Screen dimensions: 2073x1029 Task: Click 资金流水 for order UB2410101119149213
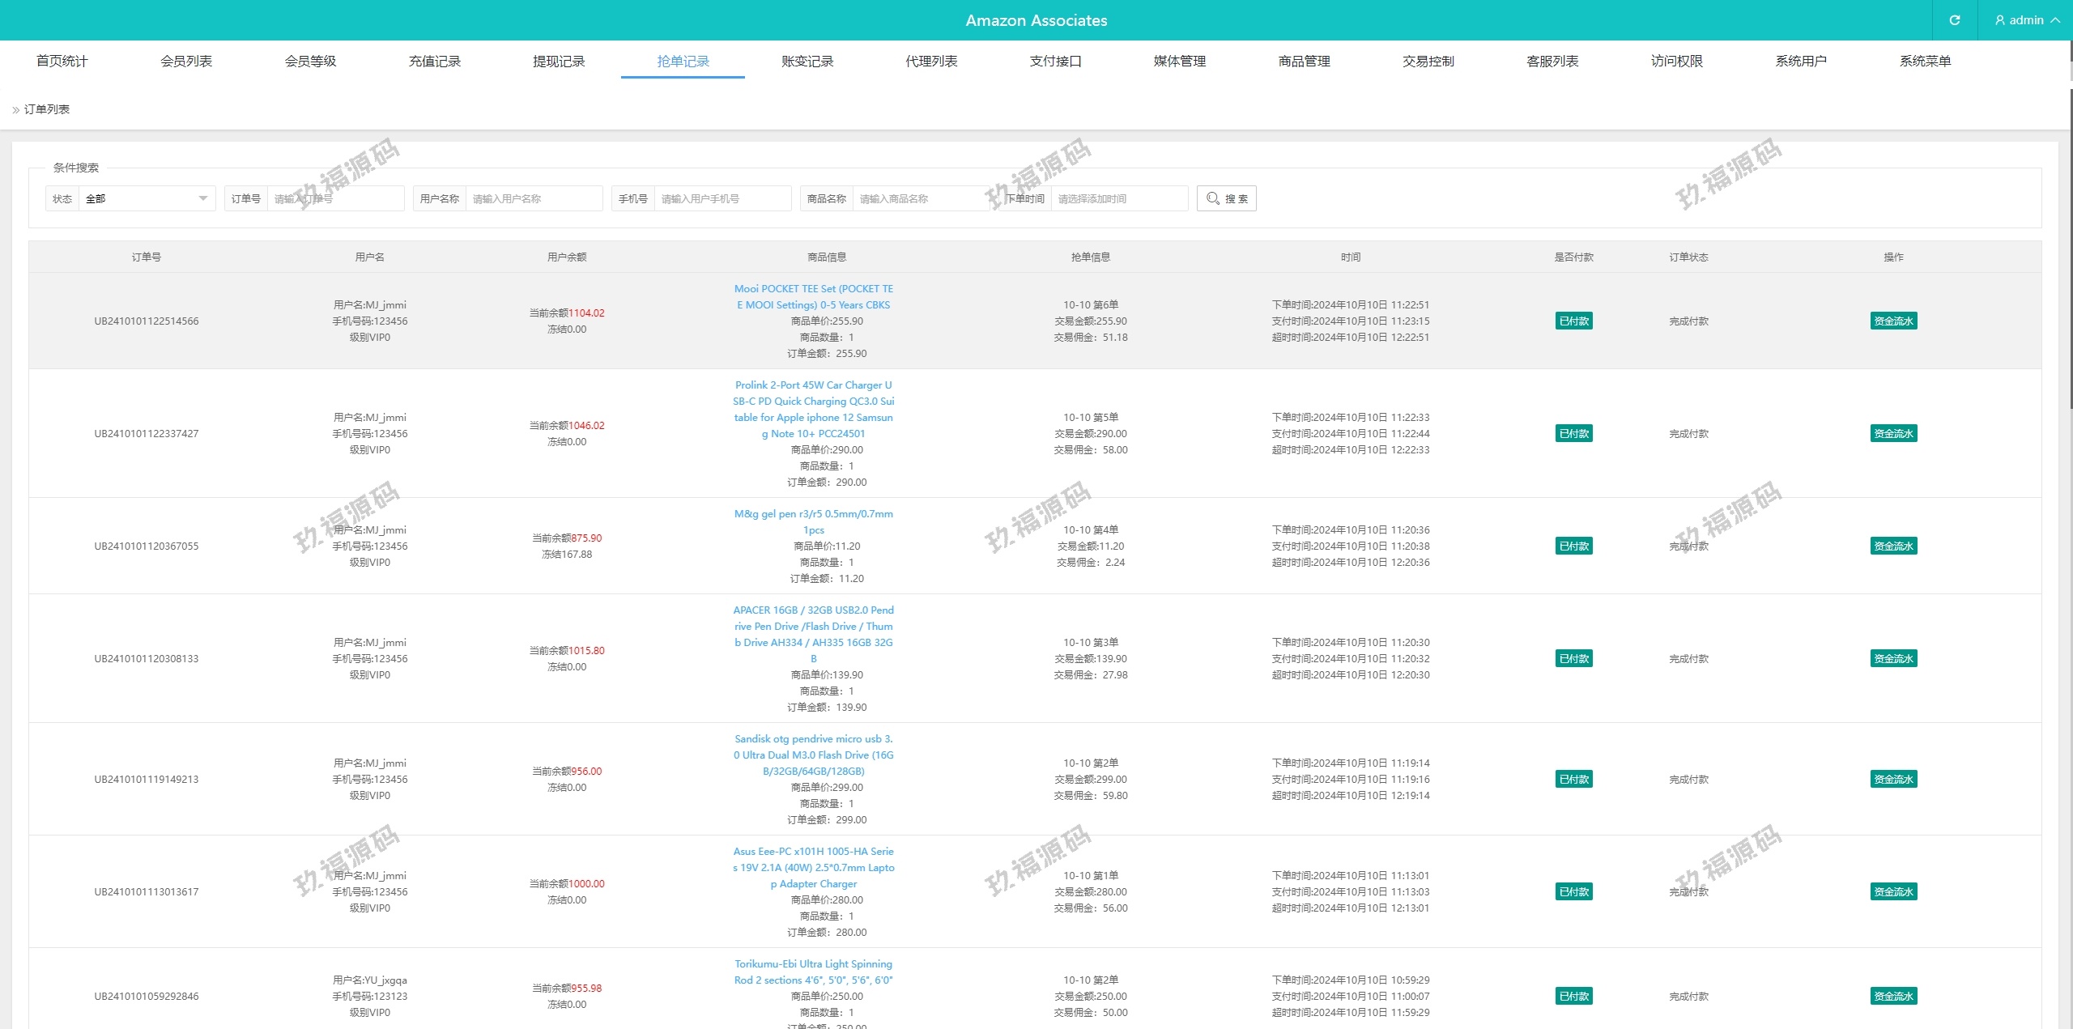1893,780
